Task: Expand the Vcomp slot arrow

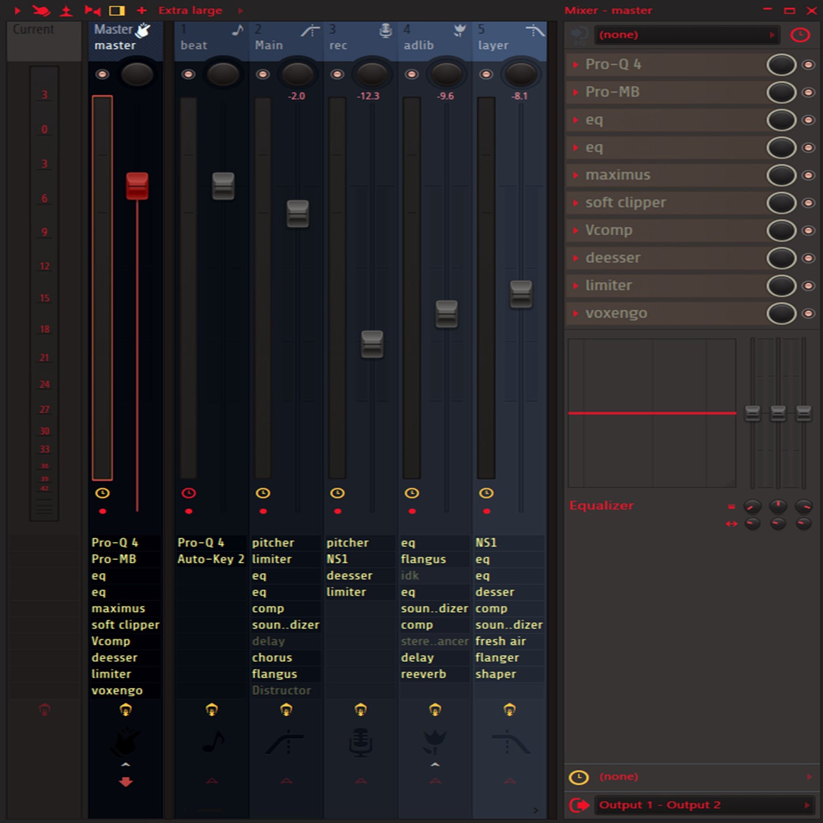Action: pyautogui.click(x=576, y=231)
